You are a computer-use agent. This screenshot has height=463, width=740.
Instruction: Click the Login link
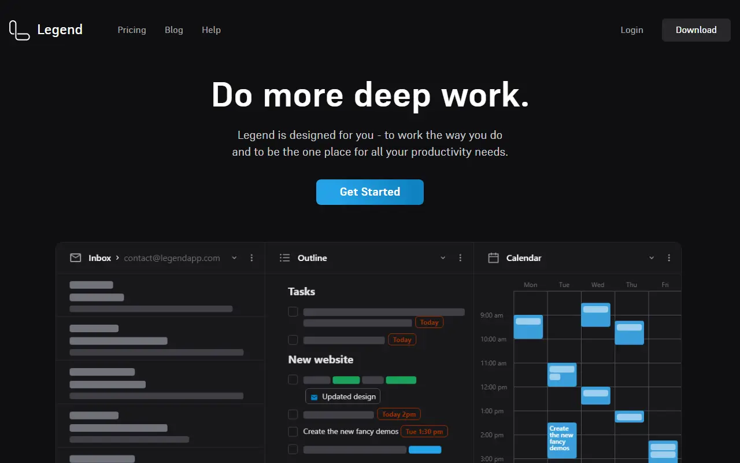pyautogui.click(x=632, y=30)
